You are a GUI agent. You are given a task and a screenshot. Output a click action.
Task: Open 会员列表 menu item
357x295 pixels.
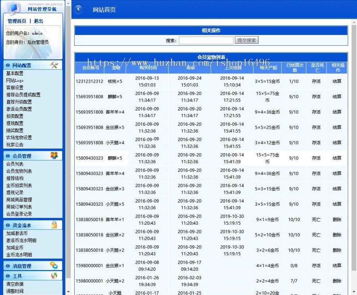(15, 164)
